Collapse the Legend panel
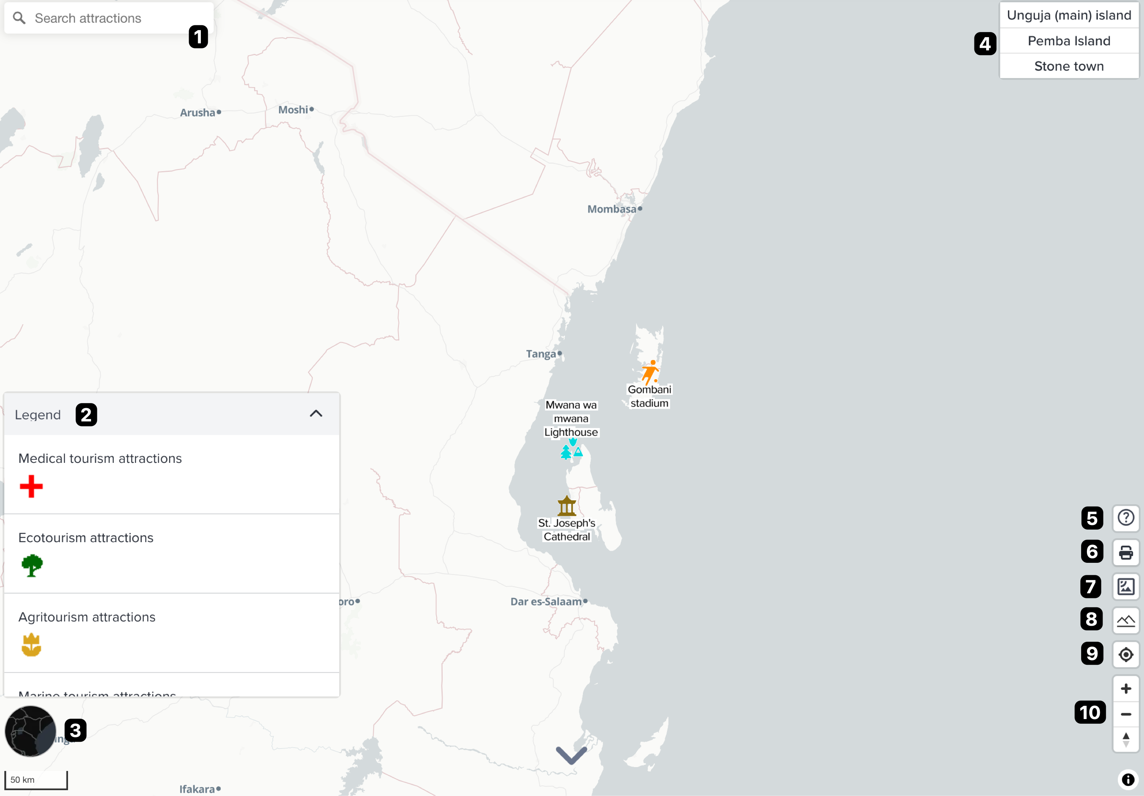Image resolution: width=1144 pixels, height=796 pixels. click(x=316, y=414)
